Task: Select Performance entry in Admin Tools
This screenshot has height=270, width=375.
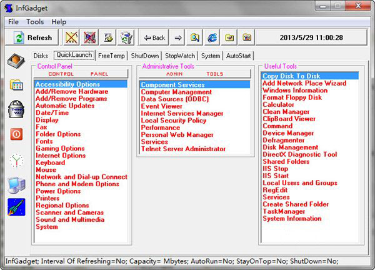Action: click(161, 127)
